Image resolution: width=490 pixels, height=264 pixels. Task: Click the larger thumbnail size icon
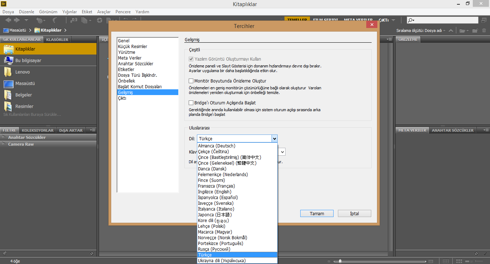(x=431, y=261)
